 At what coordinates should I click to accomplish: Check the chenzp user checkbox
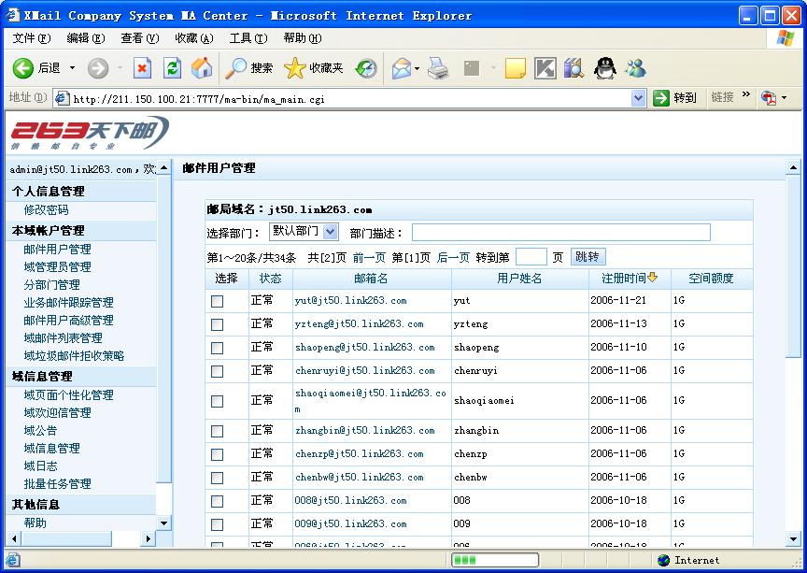tap(218, 454)
